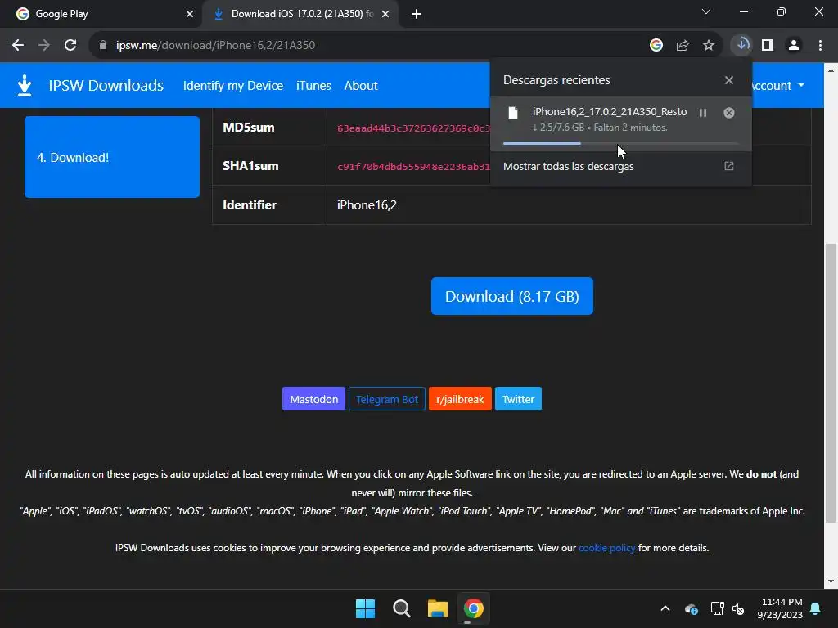Open the Twitter button
The width and height of the screenshot is (838, 628).
click(x=518, y=399)
